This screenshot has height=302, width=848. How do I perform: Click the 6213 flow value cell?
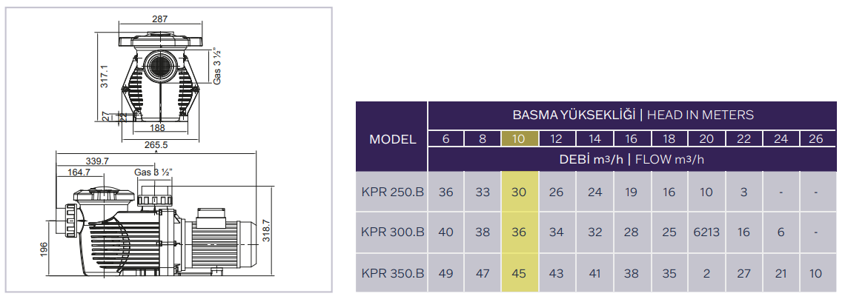tap(706, 232)
